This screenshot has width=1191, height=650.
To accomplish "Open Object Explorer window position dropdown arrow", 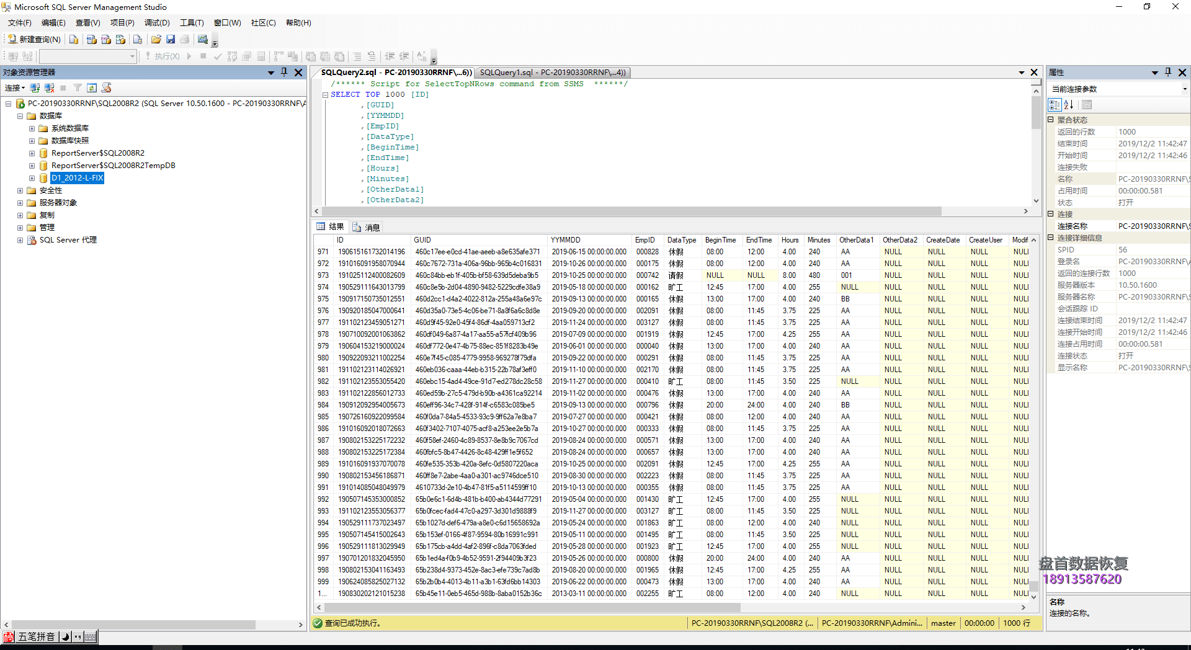I will 271,73.
